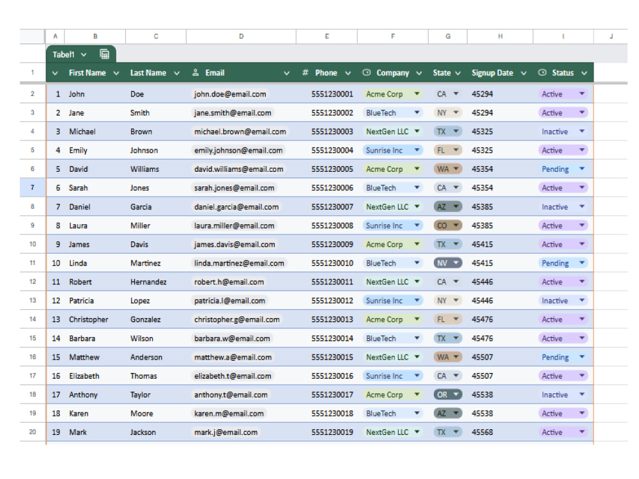
Task: Open the First Name column filter arrow
Action: [116, 73]
